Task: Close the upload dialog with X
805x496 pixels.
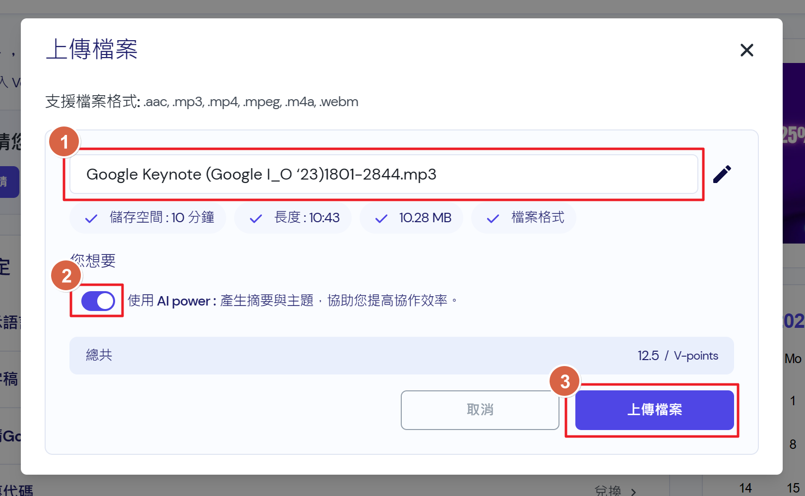Action: click(x=746, y=50)
